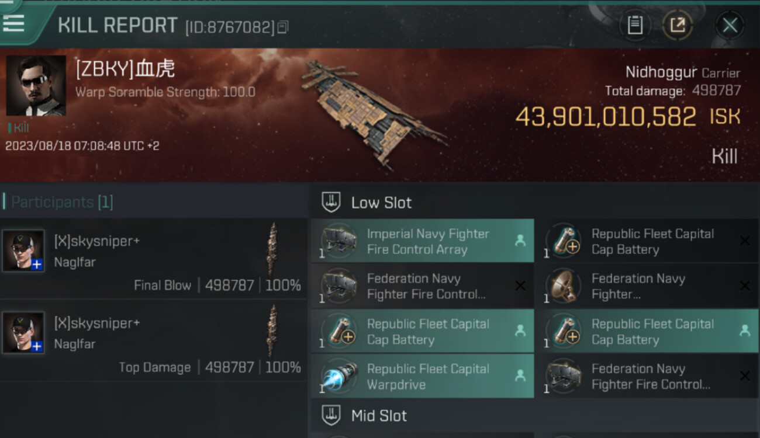The image size is (760, 438).
Task: Open the kill report notes clipboard icon
Action: click(x=635, y=25)
